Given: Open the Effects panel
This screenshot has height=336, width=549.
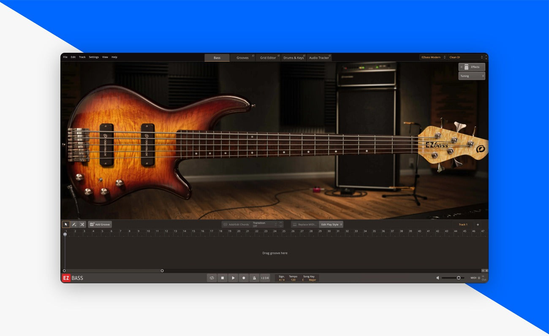Looking at the screenshot, I should pyautogui.click(x=472, y=67).
